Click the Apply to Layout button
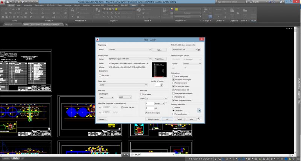This screenshot has width=301, height=161. point(153,119)
